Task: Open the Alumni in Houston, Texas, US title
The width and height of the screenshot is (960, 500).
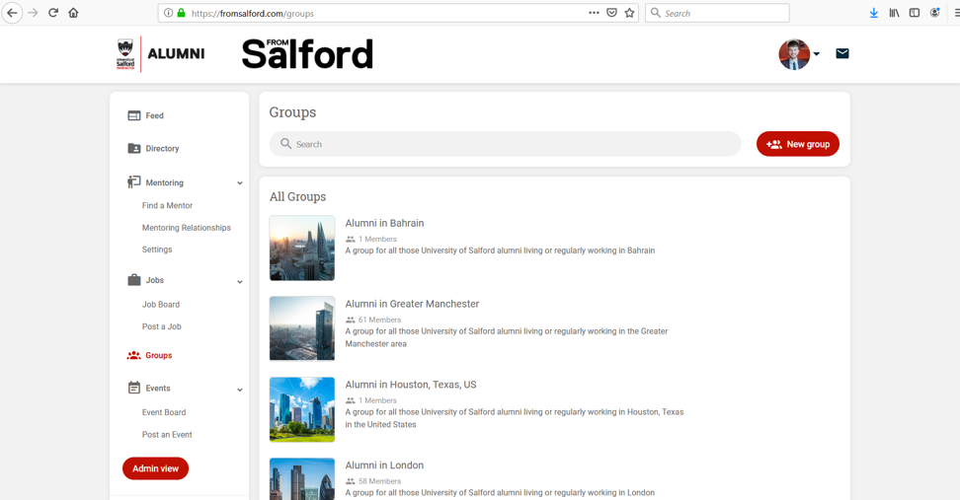Action: point(411,385)
